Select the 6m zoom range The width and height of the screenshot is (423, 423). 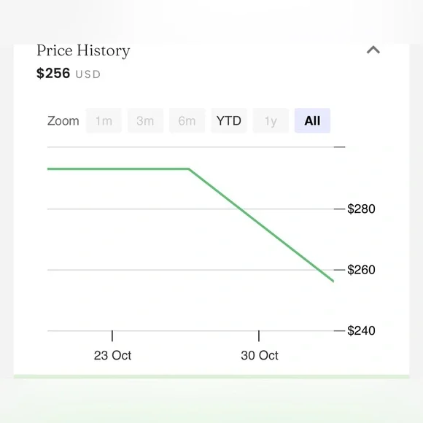187,120
